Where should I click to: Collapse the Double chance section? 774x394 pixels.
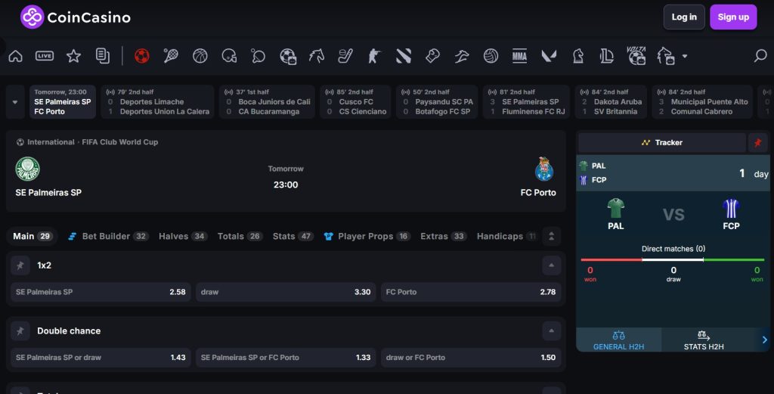[x=551, y=331]
